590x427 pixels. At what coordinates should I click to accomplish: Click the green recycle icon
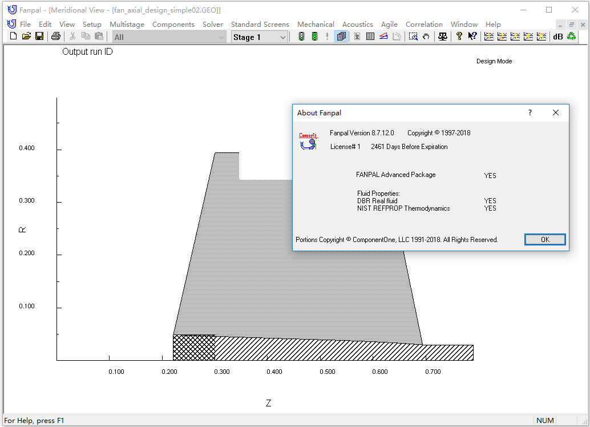pos(572,37)
